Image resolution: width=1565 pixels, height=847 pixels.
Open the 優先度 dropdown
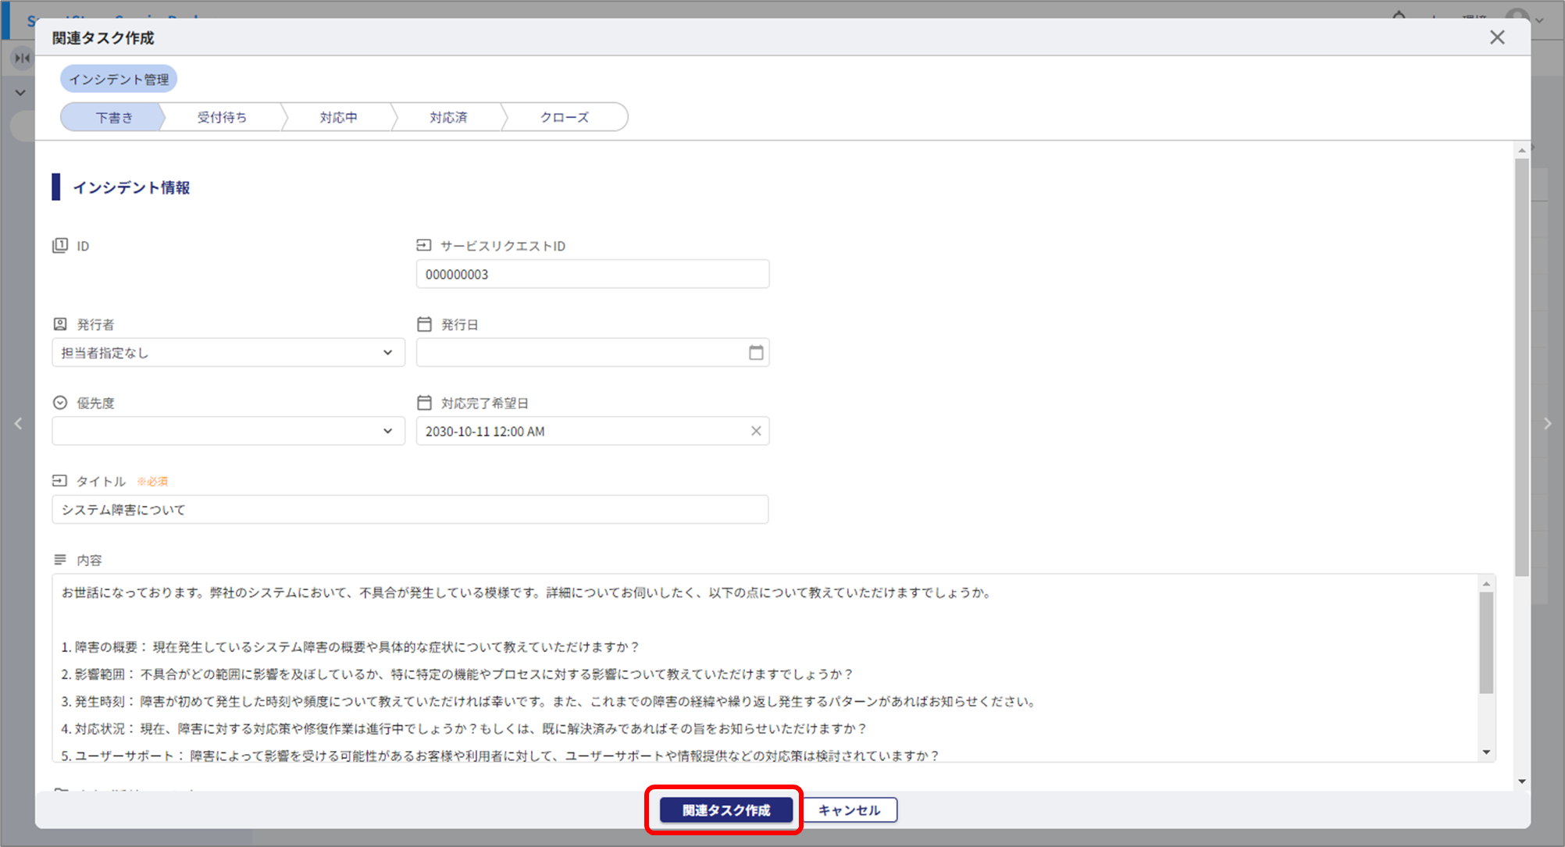click(x=387, y=431)
